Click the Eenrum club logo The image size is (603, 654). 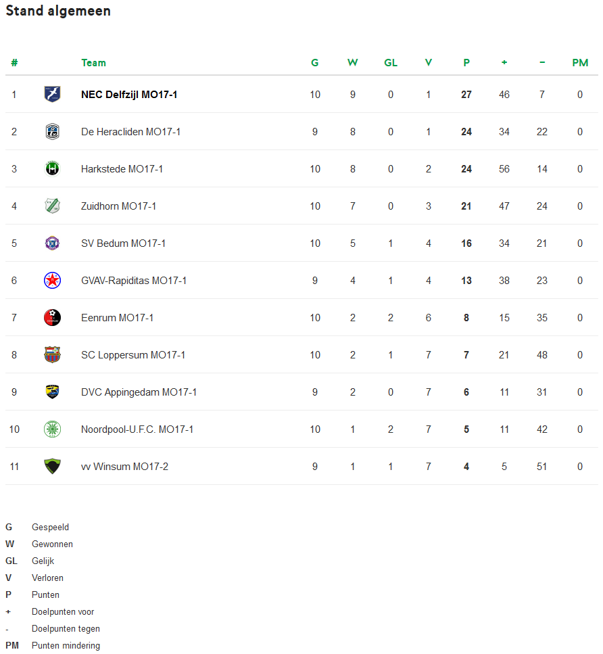click(x=52, y=317)
